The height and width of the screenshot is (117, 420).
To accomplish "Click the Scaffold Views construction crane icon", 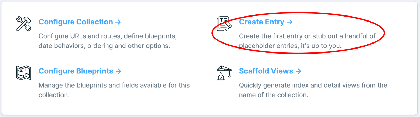I will click(224, 73).
